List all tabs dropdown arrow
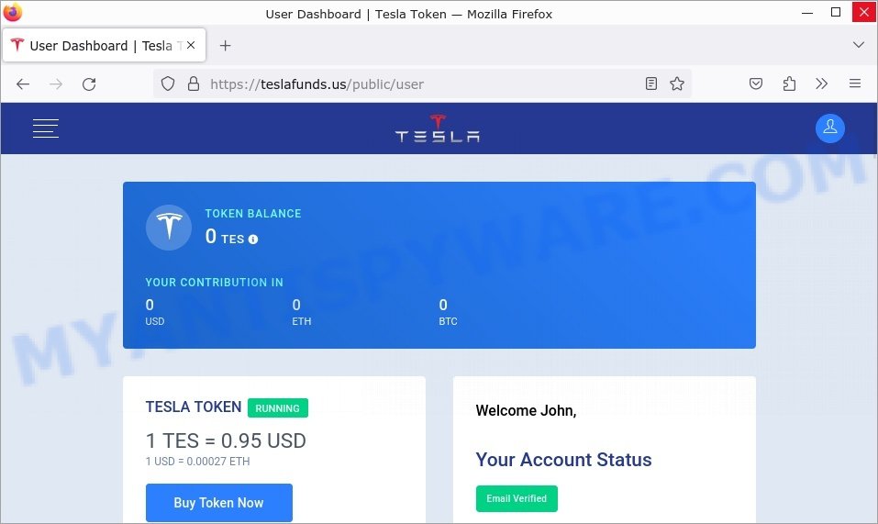The height and width of the screenshot is (524, 878). [x=859, y=45]
